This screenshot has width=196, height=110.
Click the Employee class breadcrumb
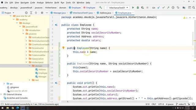pos(75,8)
